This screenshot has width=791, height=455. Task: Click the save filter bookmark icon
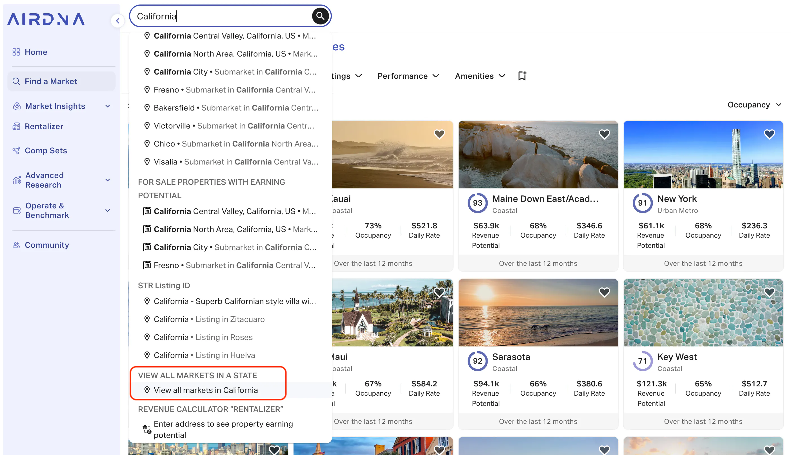pos(522,76)
